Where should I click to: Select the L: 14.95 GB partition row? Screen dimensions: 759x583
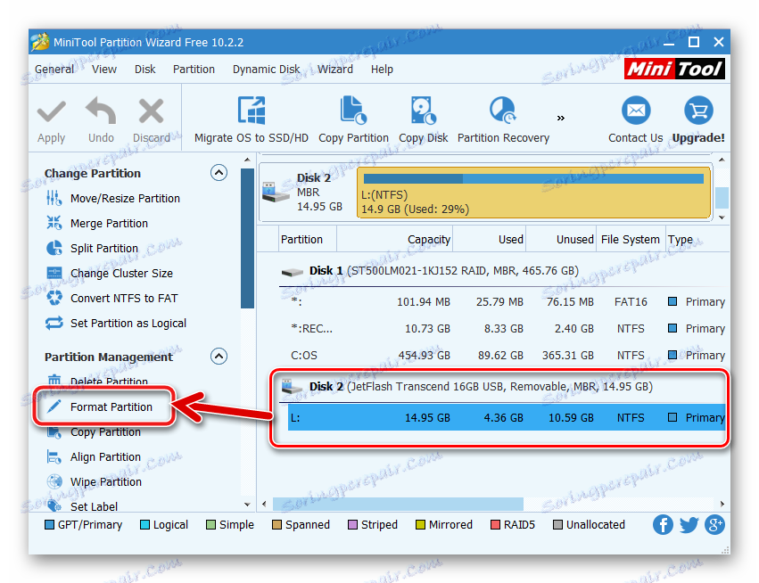click(x=507, y=417)
